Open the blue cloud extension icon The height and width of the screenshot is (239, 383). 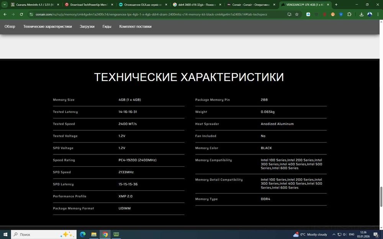(x=308, y=15)
